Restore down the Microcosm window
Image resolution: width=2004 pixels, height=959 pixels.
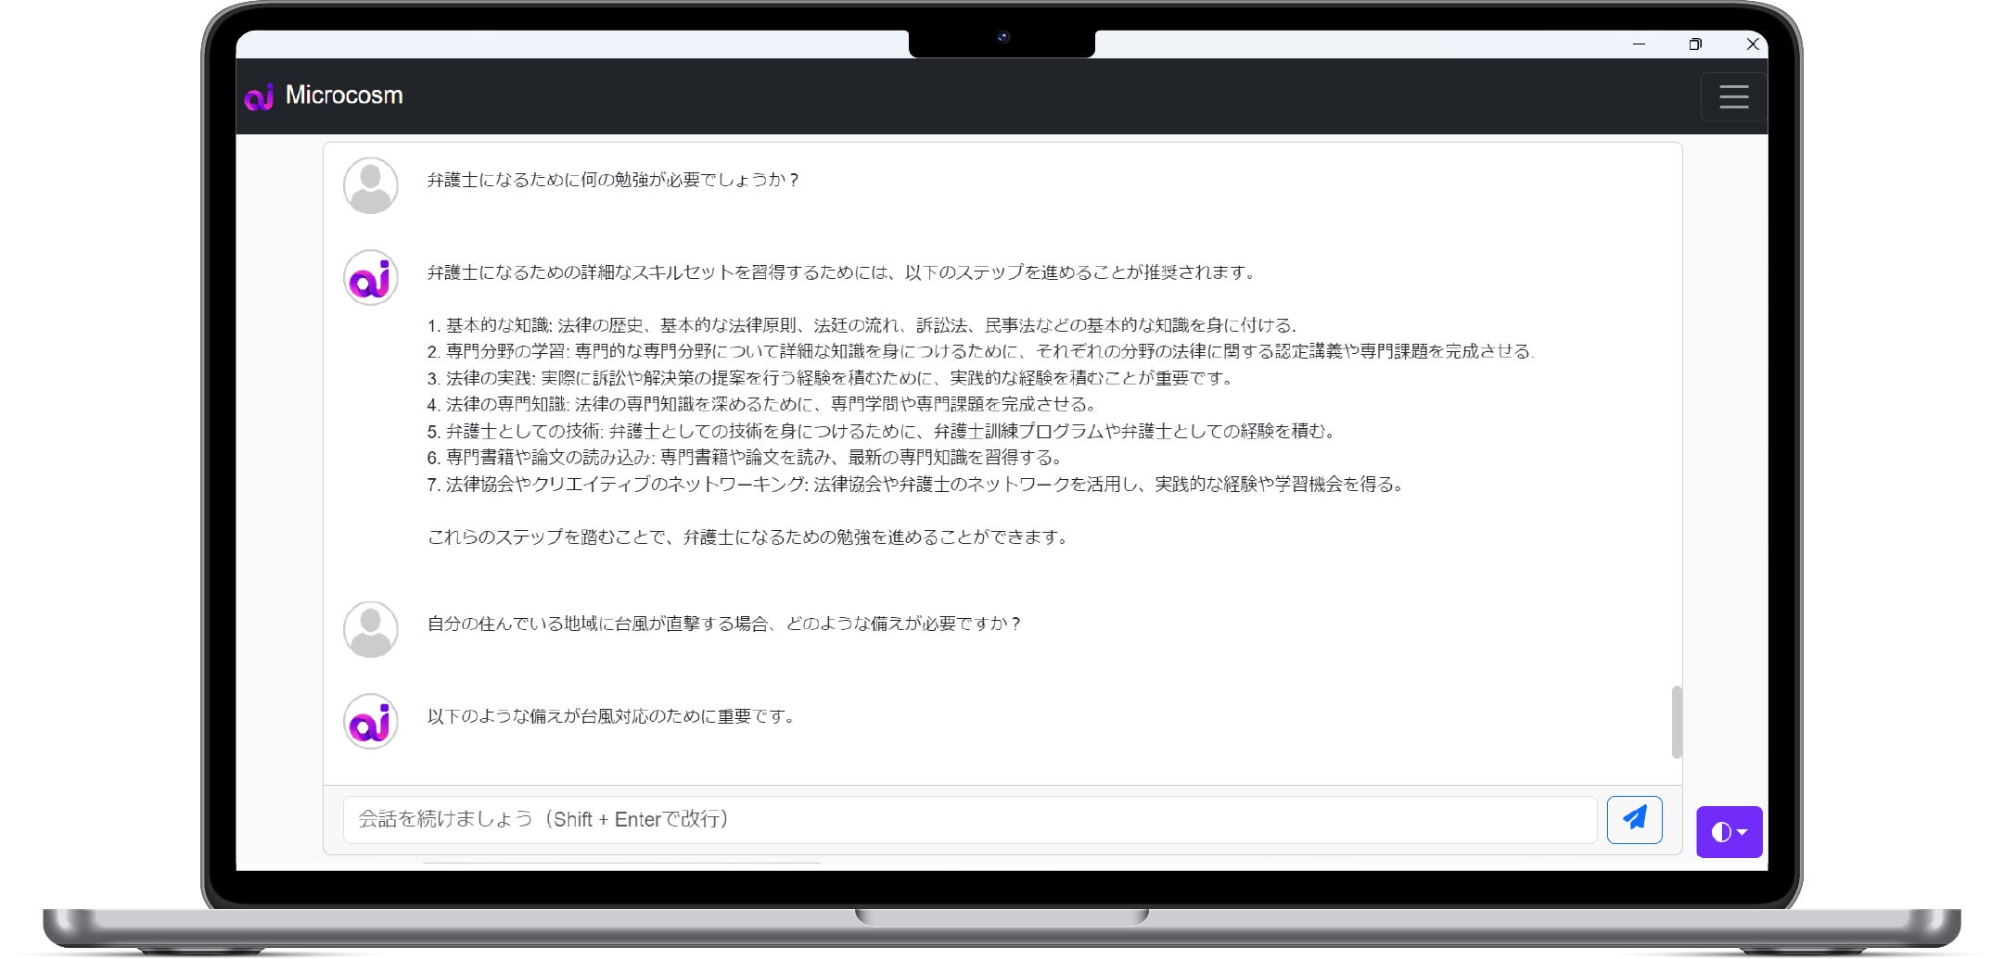(1695, 44)
